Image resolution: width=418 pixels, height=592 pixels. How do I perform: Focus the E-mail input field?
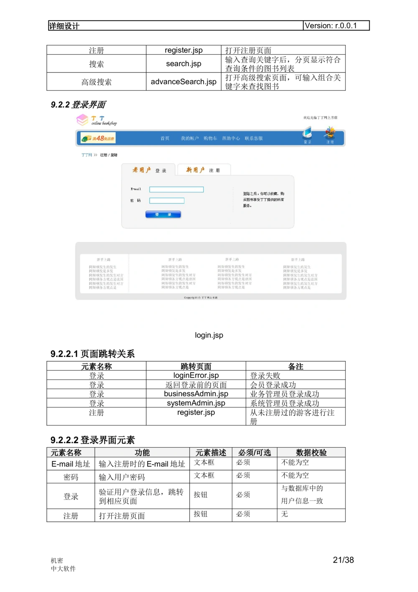(176, 190)
